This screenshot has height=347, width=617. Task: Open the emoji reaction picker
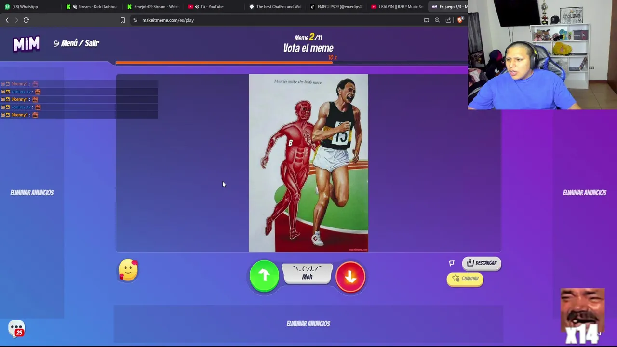(x=128, y=270)
